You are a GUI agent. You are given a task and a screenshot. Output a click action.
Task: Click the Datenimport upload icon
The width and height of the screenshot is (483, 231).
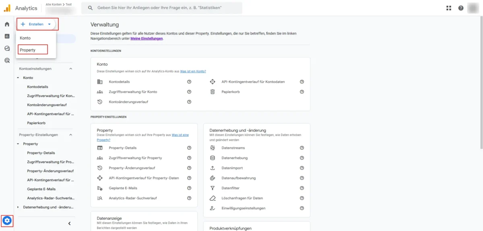point(213,168)
